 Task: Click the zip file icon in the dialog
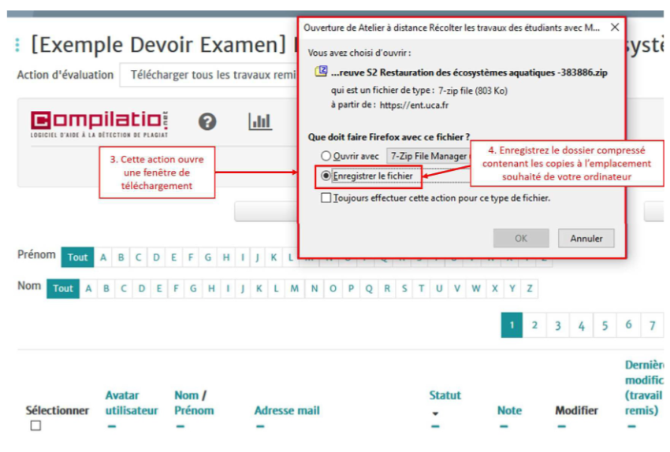coord(321,72)
